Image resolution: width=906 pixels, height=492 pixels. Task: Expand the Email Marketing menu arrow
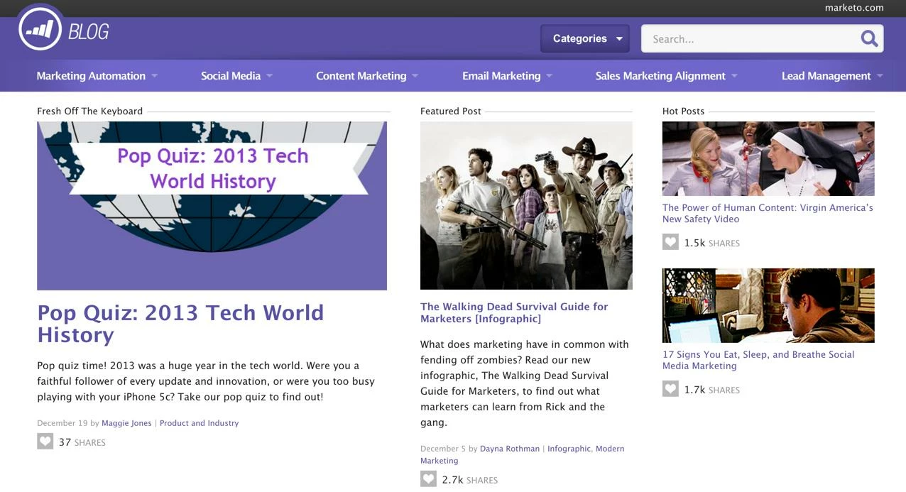point(549,76)
